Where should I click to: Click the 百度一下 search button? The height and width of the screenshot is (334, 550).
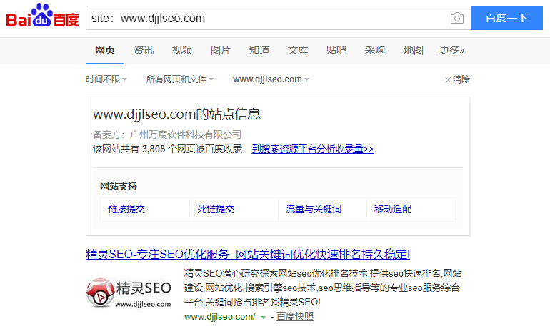tap(506, 18)
